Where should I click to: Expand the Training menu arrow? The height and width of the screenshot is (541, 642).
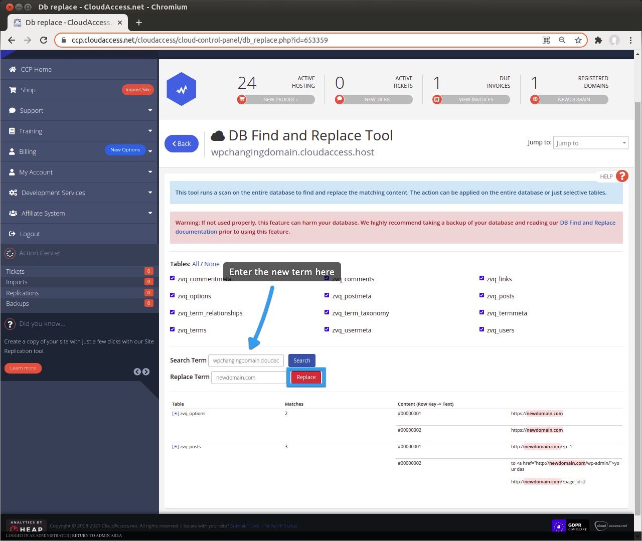coord(150,131)
